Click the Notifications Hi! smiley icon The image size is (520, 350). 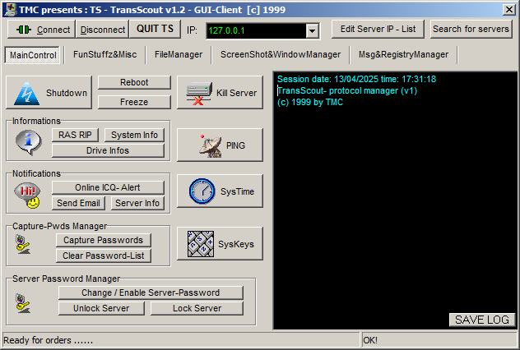pyautogui.click(x=29, y=195)
